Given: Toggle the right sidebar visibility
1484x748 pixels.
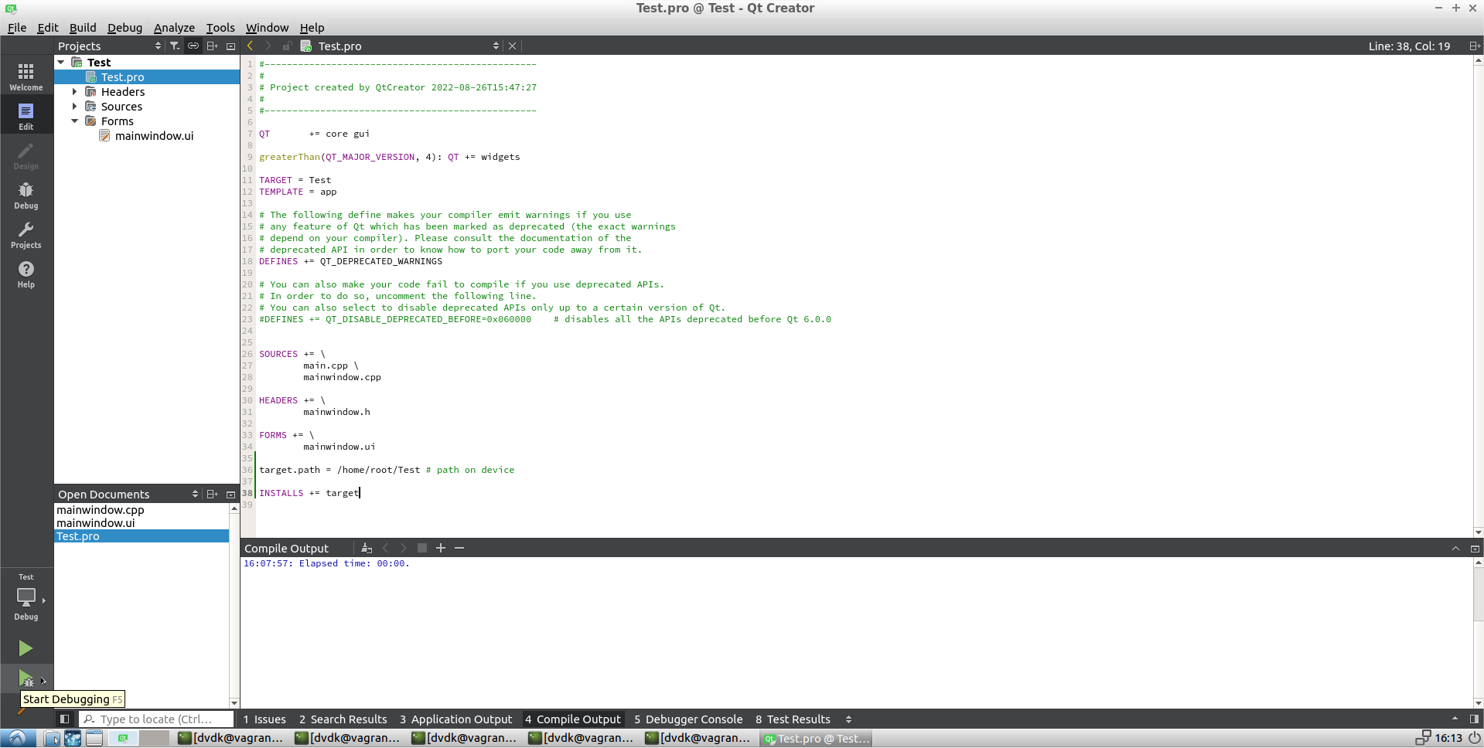Looking at the screenshot, I should coord(1474,719).
